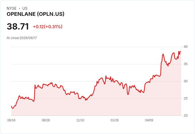Click the 25 y-axis price label
Screen dimensions: 195x134
[x=186, y=98]
